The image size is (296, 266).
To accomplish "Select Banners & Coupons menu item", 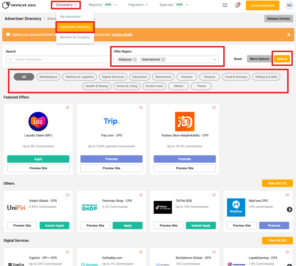I will click(75, 37).
